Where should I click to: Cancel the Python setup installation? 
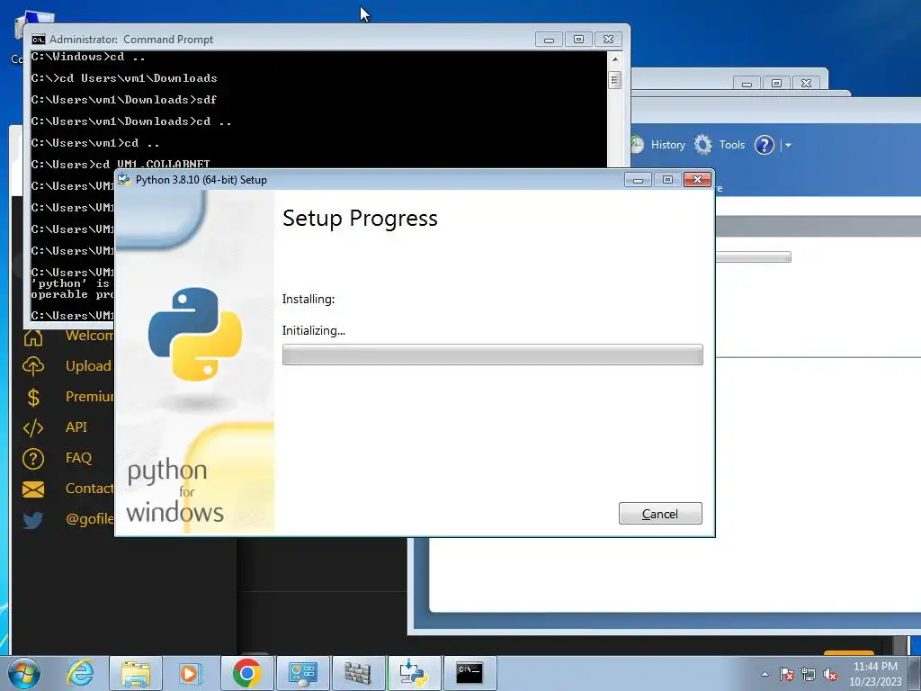pyautogui.click(x=659, y=513)
